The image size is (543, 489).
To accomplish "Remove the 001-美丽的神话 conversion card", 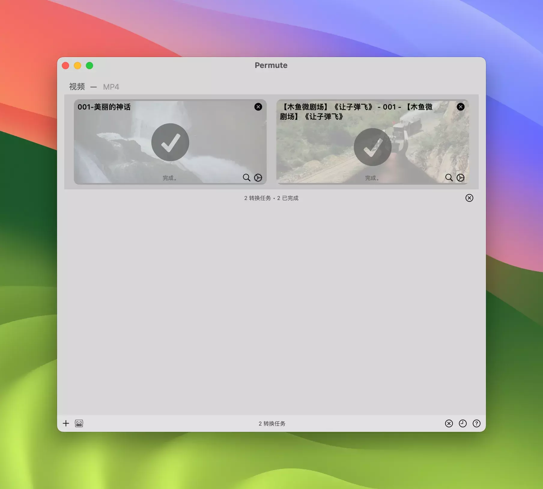I will [x=258, y=107].
